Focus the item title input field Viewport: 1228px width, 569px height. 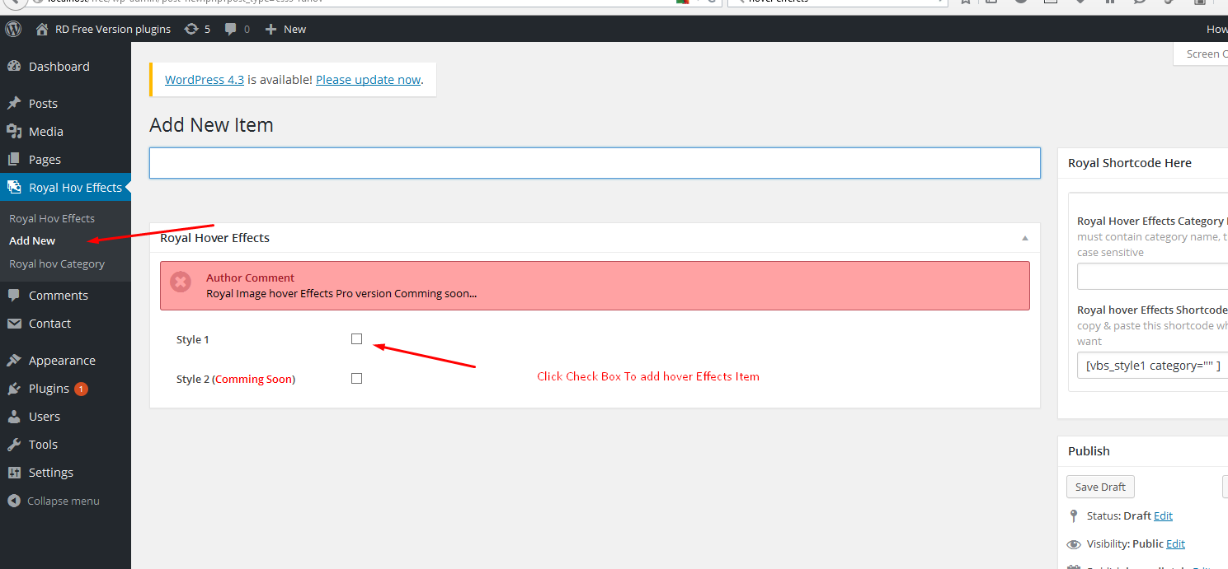(595, 163)
